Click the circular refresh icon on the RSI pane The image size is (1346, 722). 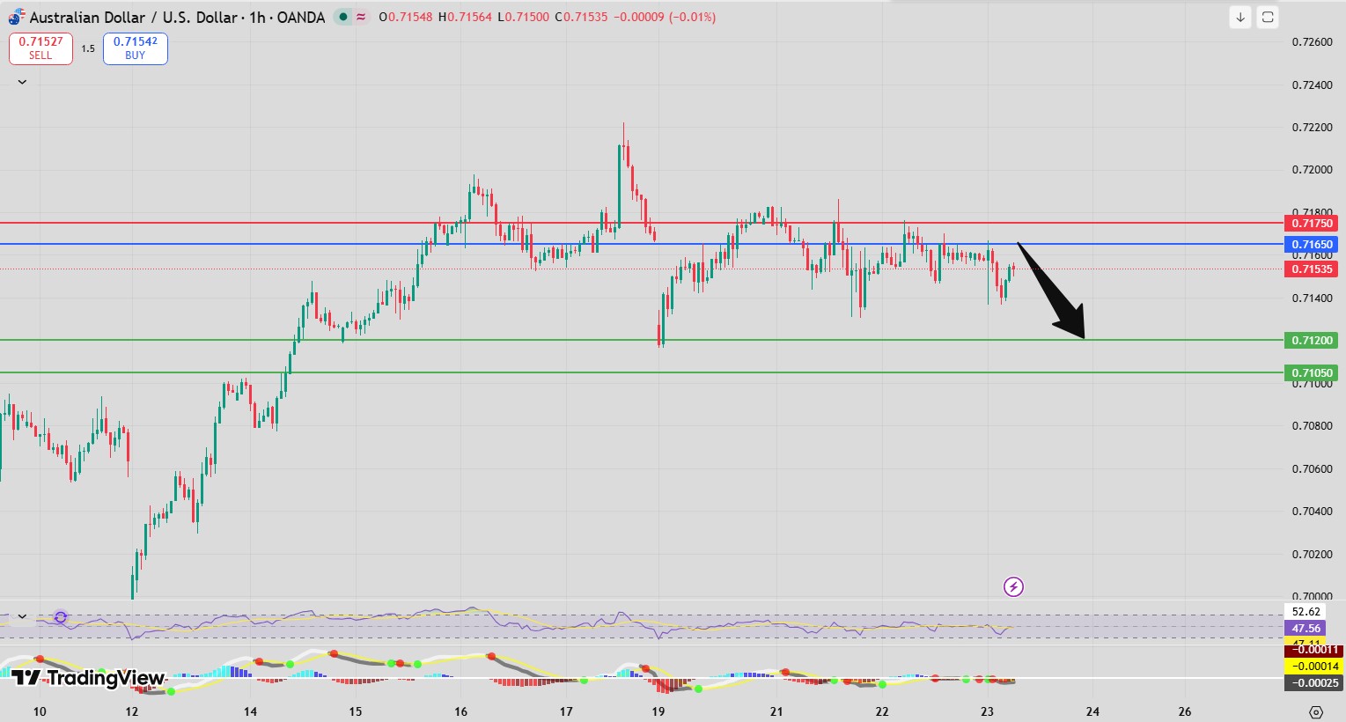(60, 618)
